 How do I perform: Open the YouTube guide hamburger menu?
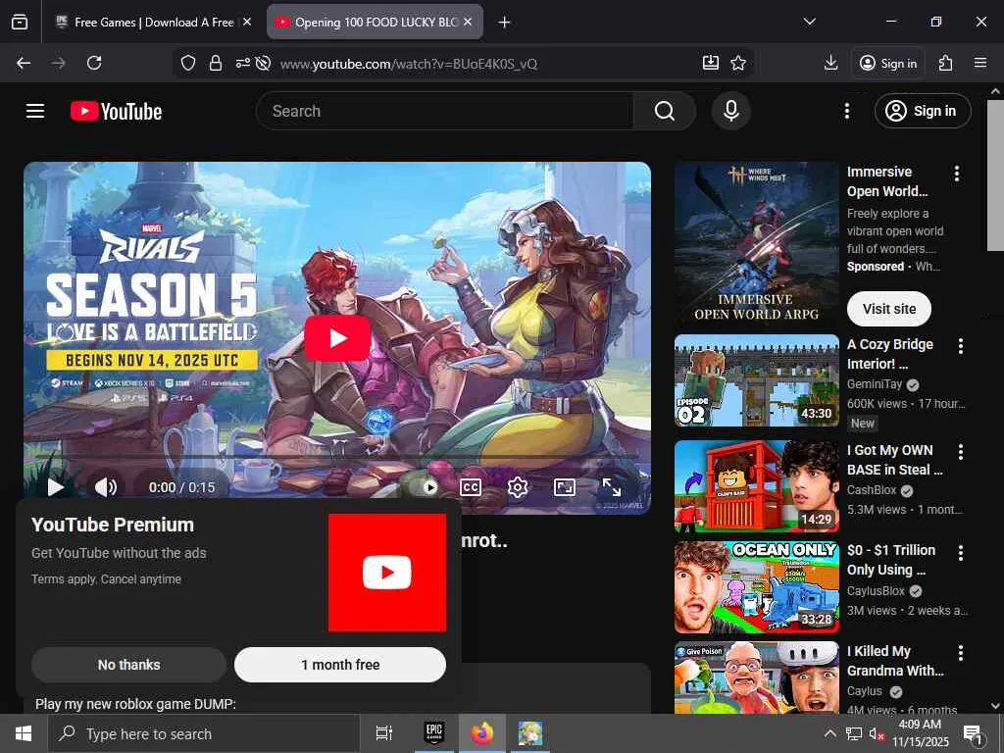point(35,111)
